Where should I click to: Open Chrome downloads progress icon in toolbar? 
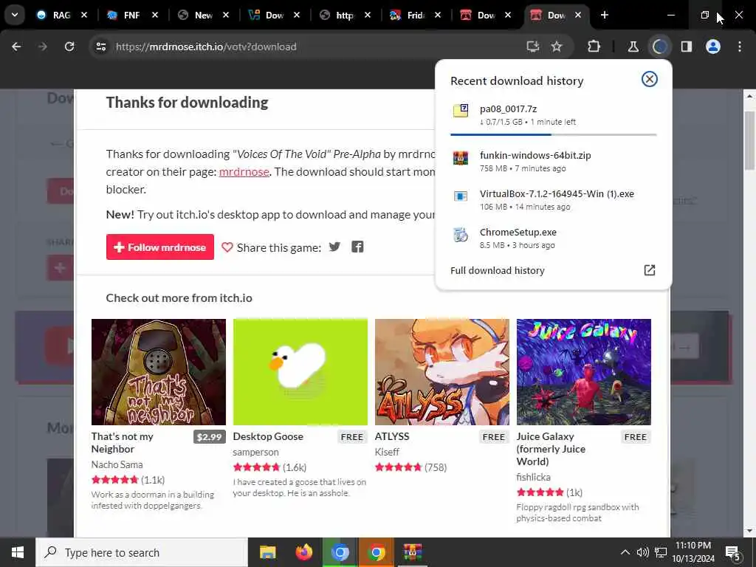pyautogui.click(x=659, y=47)
